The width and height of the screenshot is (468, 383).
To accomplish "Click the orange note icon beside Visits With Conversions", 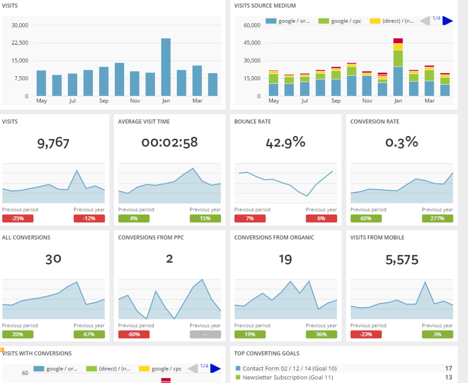I will pyautogui.click(x=2, y=350).
